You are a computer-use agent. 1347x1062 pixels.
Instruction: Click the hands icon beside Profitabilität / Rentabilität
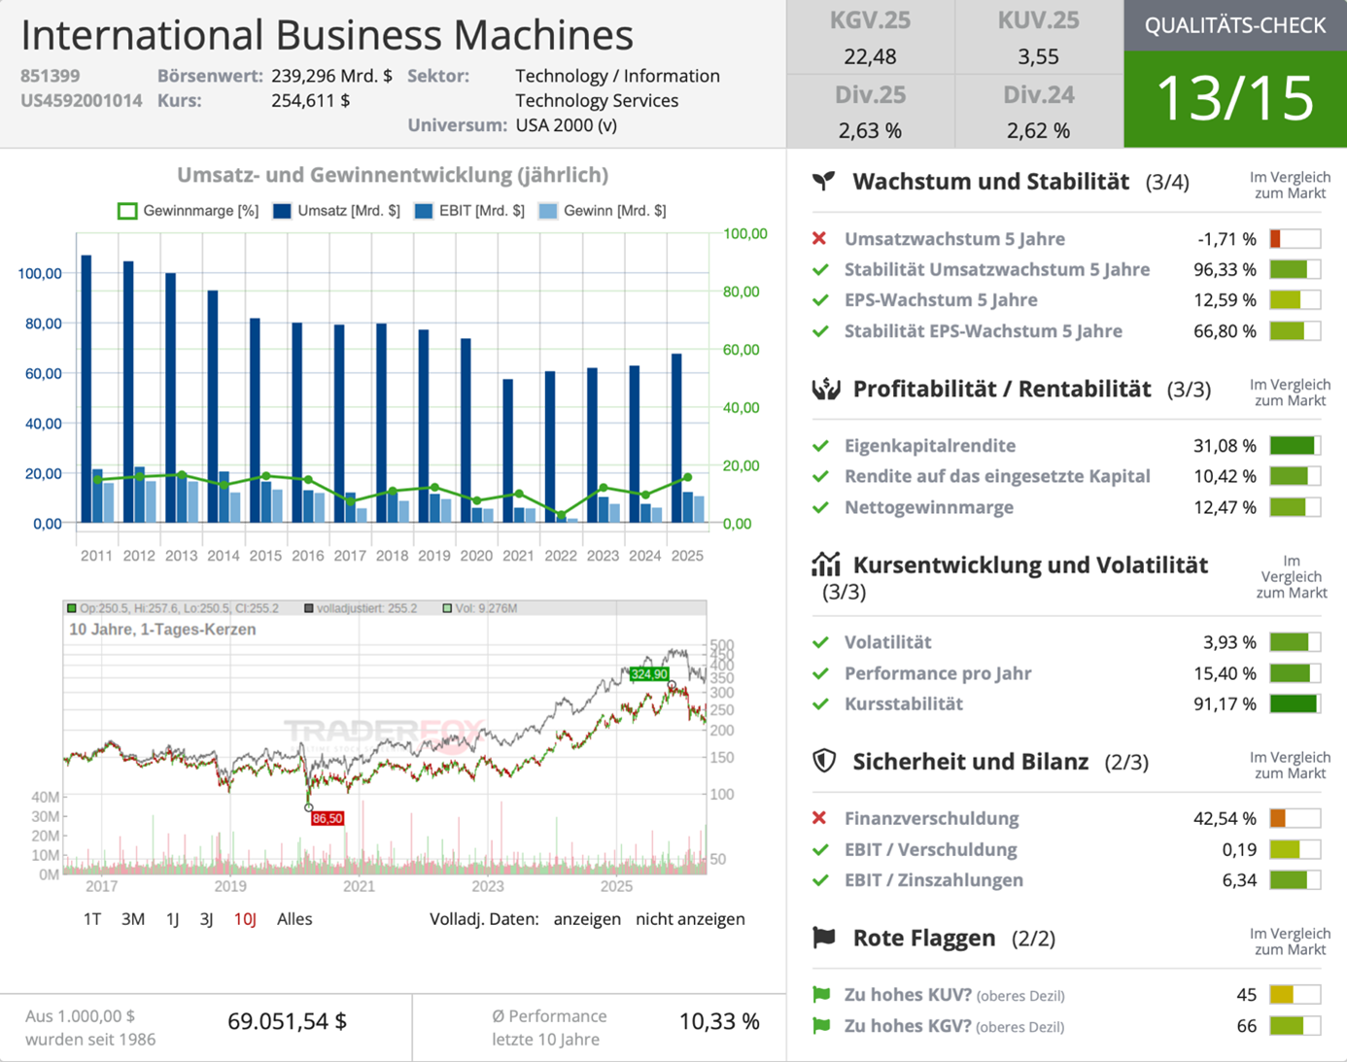point(825,389)
